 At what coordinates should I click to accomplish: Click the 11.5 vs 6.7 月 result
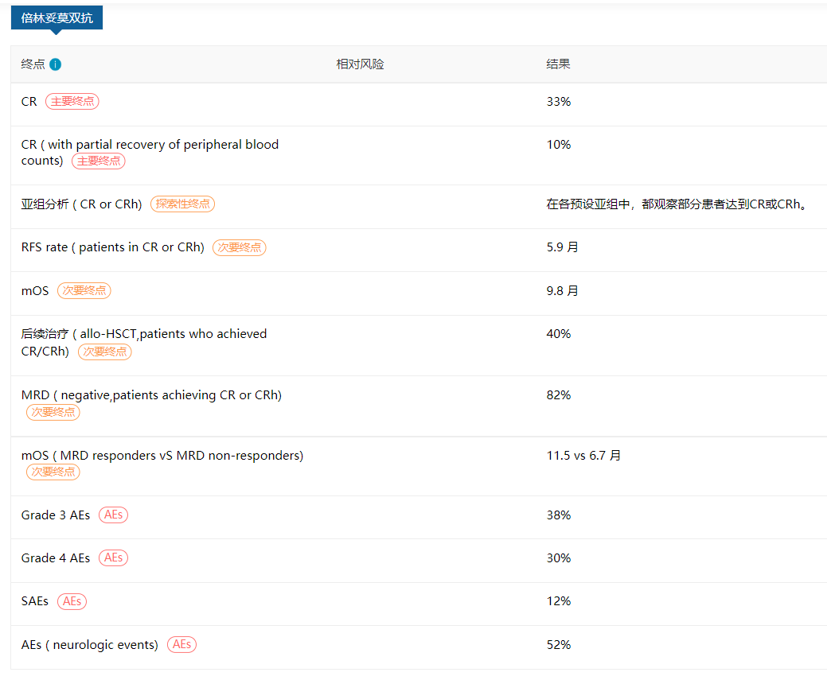point(583,456)
